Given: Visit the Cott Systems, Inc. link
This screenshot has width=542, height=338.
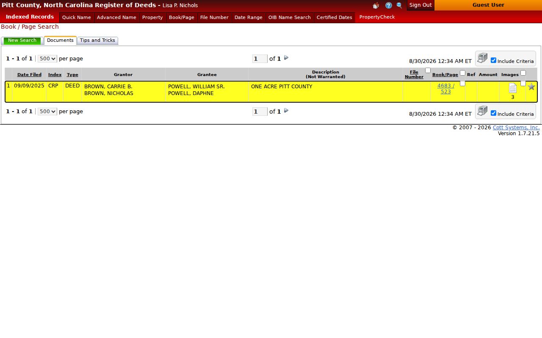Looking at the screenshot, I should pos(516,128).
